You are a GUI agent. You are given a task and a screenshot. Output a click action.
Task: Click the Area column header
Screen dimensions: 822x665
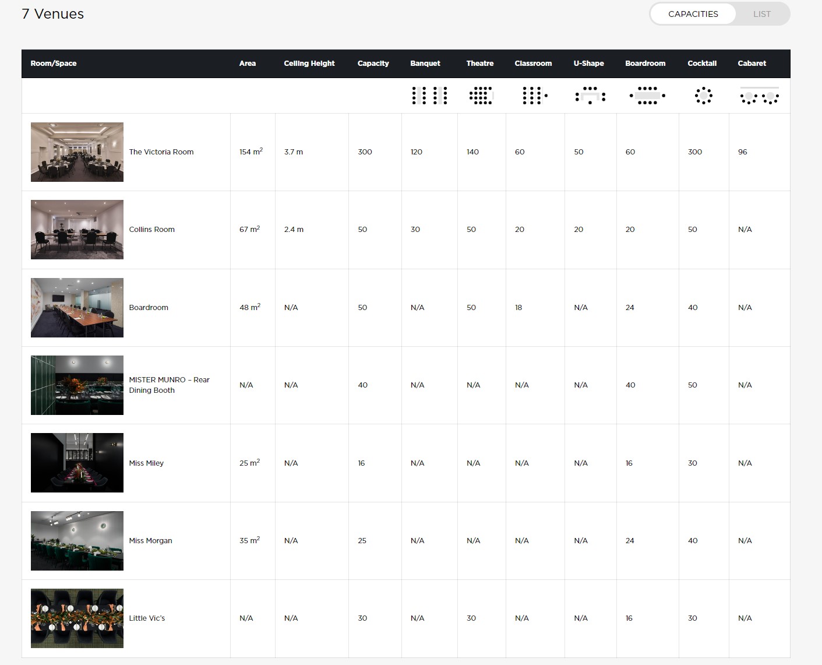(x=248, y=64)
